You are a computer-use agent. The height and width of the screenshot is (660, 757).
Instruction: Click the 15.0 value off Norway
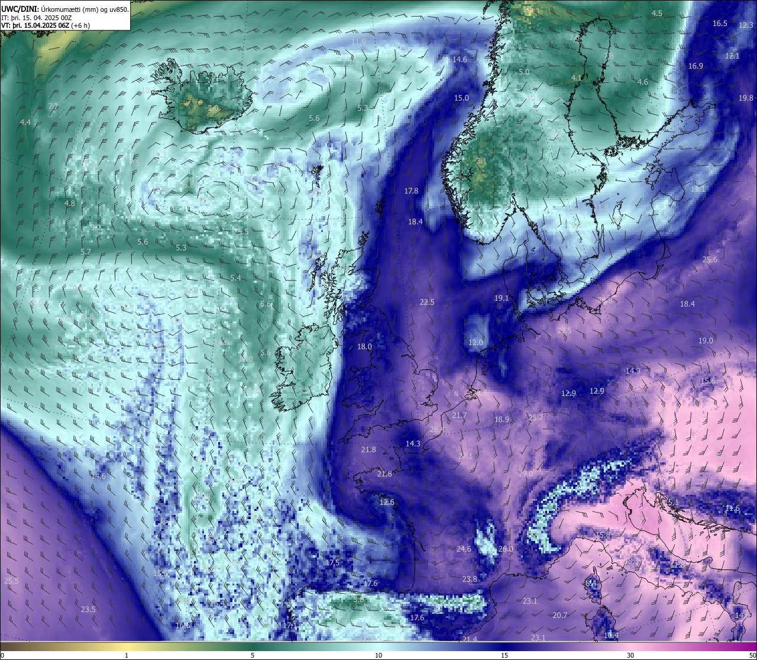point(461,98)
